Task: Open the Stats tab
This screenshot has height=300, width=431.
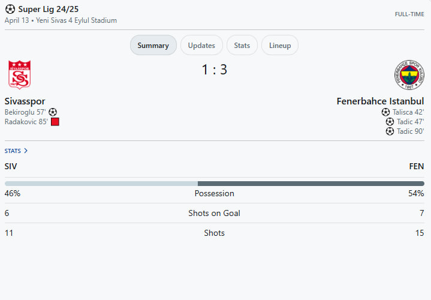Action: coord(242,46)
